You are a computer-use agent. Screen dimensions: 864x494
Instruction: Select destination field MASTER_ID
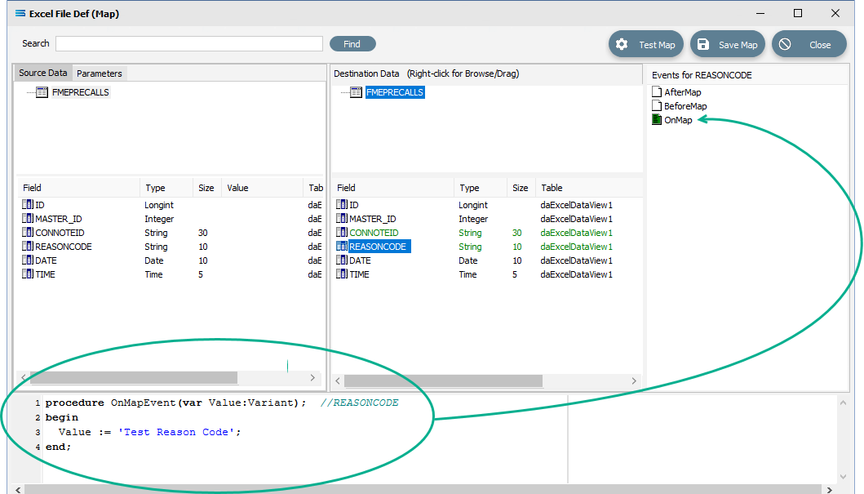tap(373, 219)
